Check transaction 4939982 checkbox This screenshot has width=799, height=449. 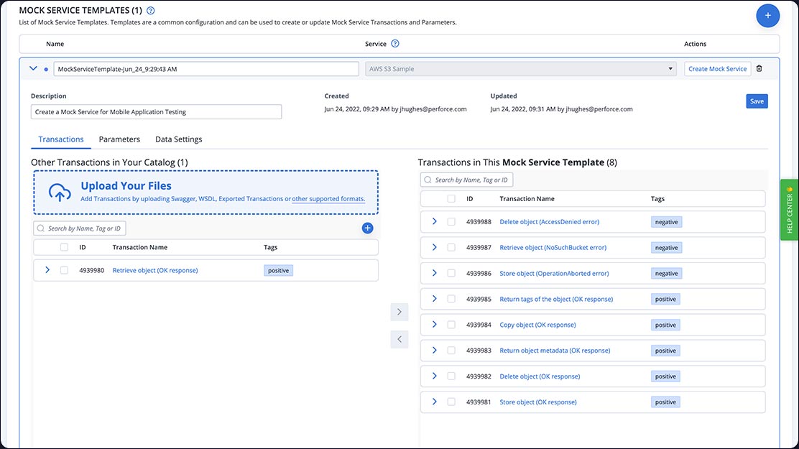(451, 376)
